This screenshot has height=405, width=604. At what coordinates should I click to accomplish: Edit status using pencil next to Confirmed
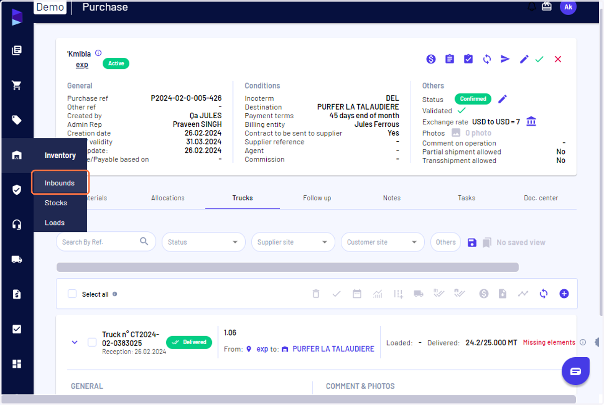[x=502, y=99]
